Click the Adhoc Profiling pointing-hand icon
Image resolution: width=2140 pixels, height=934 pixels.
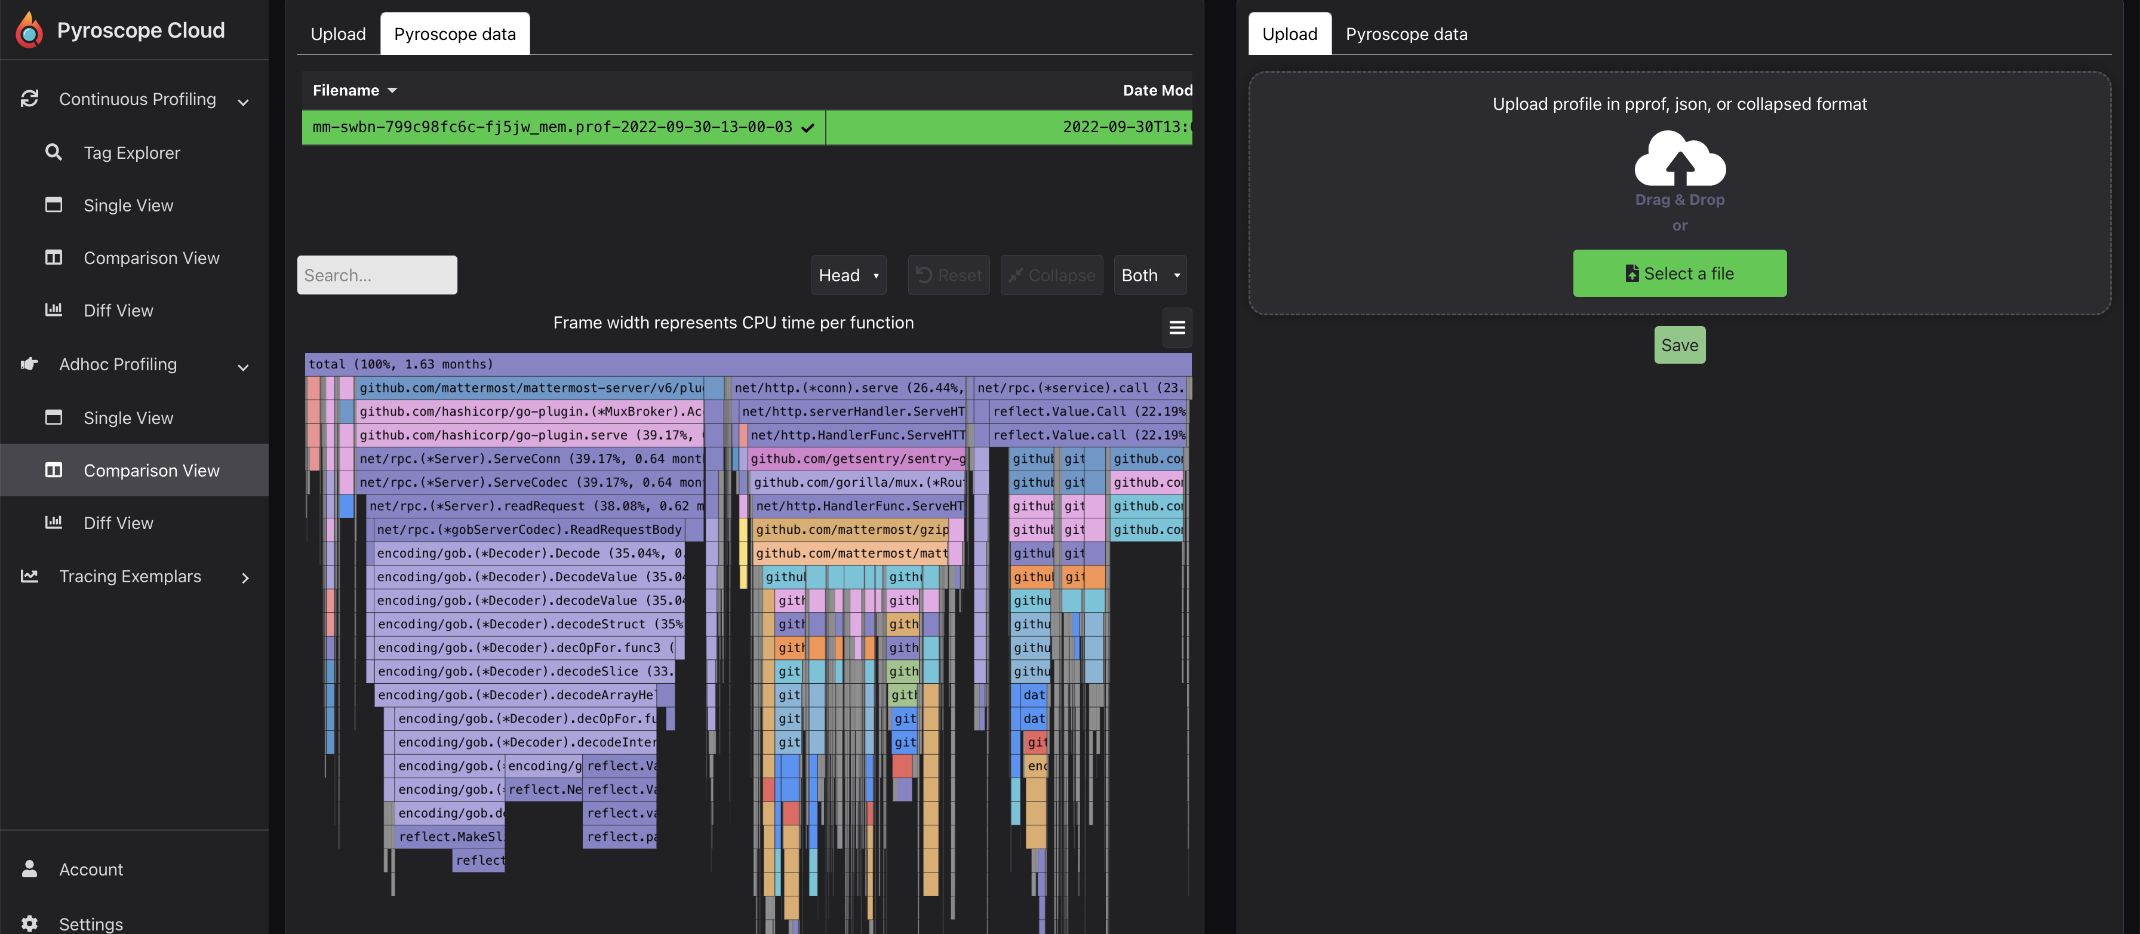(x=30, y=364)
